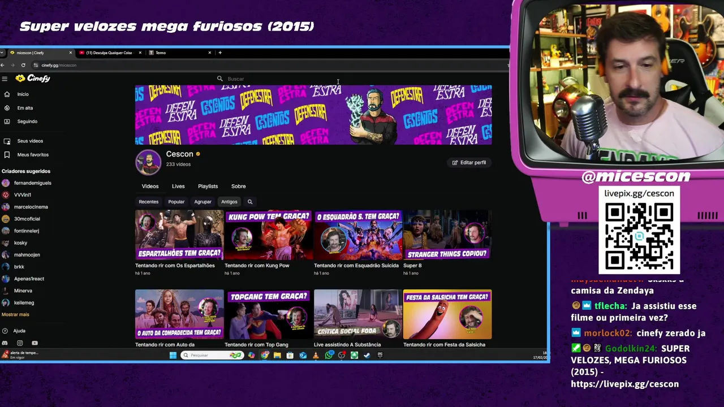Screen dimensions: 724x407
Task: Open the site info icon in address bar
Action: pyautogui.click(x=36, y=65)
